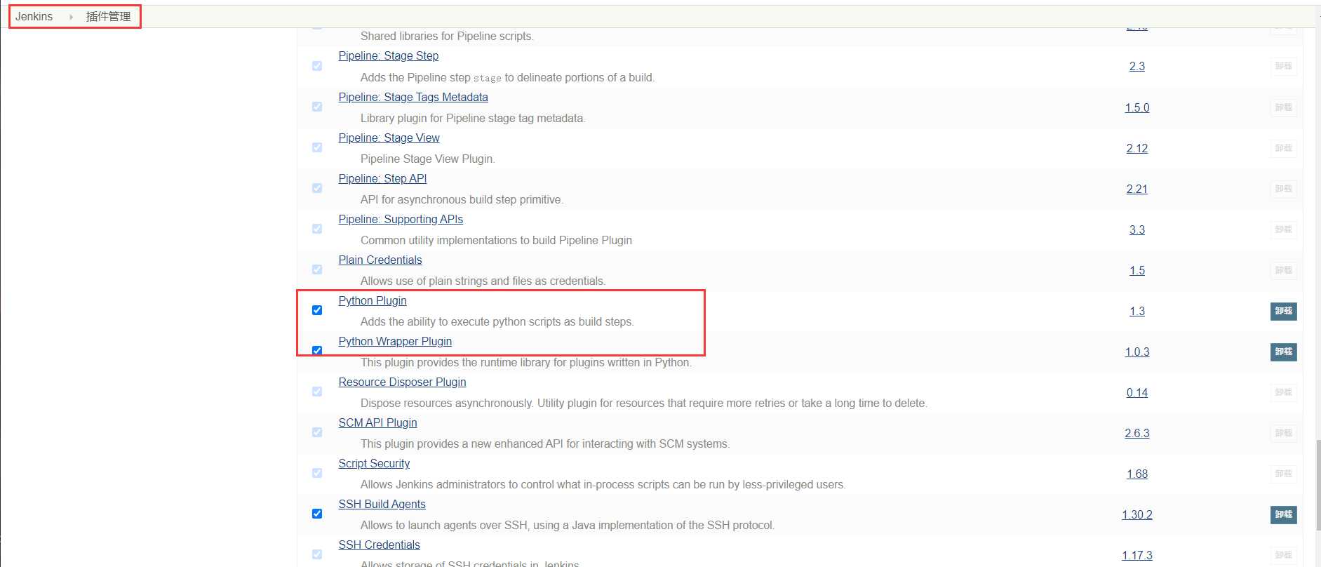Click version 1.17.3 link
1321x567 pixels.
point(1137,555)
